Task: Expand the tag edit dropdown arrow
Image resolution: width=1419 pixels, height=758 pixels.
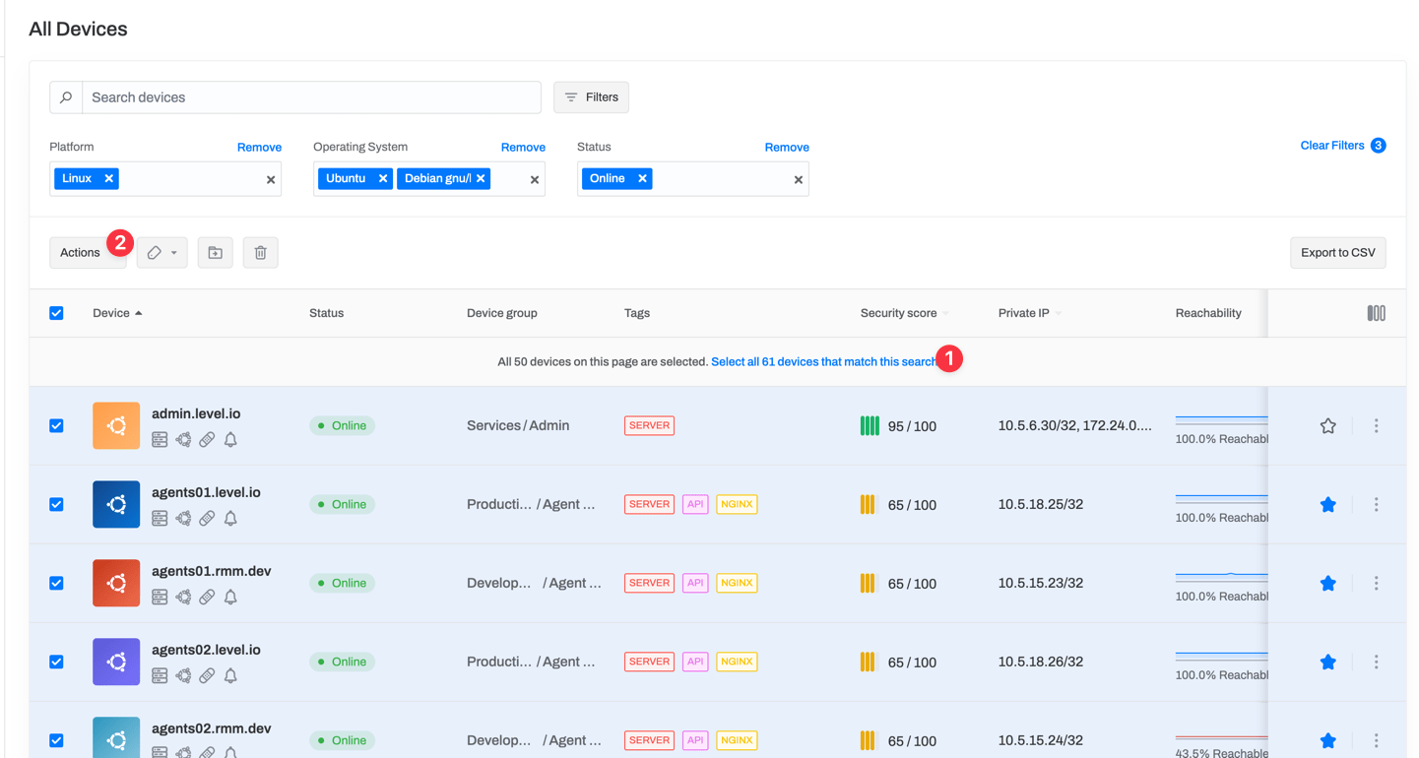Action: [174, 253]
